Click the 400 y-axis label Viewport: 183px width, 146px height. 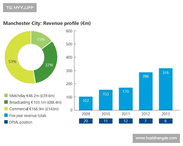(69, 57)
